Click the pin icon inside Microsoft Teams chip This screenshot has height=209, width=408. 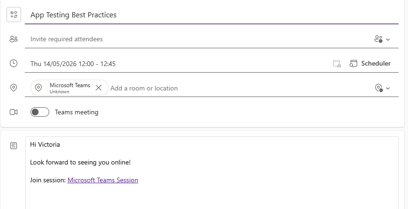click(x=39, y=88)
